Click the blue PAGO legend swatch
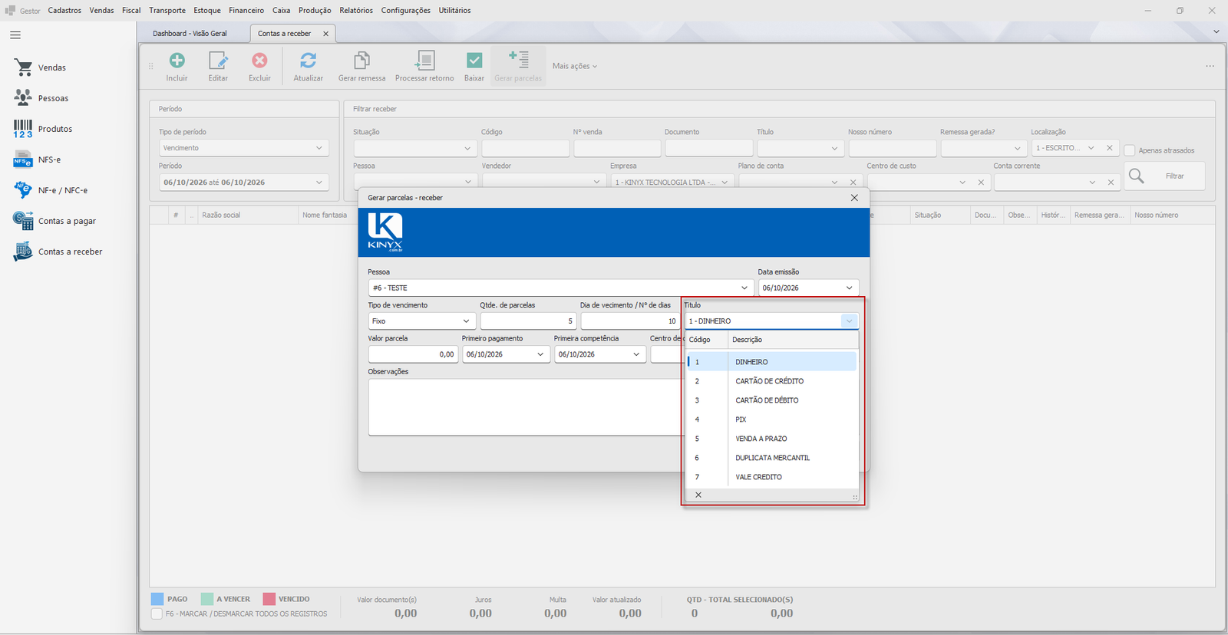This screenshot has width=1228, height=635. pos(157,599)
